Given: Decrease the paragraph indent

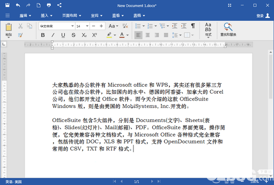Looking at the screenshot, I should (174, 26).
